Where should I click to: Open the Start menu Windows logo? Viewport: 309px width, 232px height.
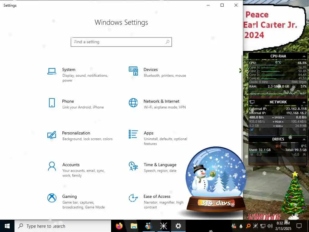point(7,226)
